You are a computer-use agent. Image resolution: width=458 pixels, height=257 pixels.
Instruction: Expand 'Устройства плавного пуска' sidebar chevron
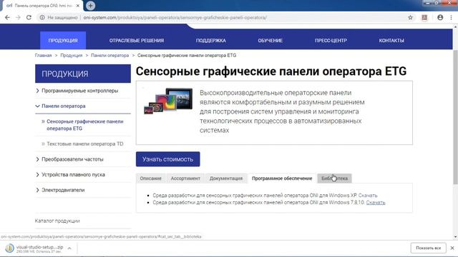click(37, 174)
